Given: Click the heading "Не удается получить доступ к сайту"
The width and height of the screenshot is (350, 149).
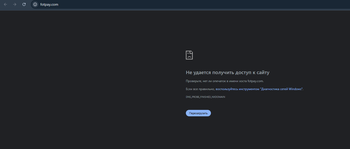Looking at the screenshot, I should click(227, 73).
